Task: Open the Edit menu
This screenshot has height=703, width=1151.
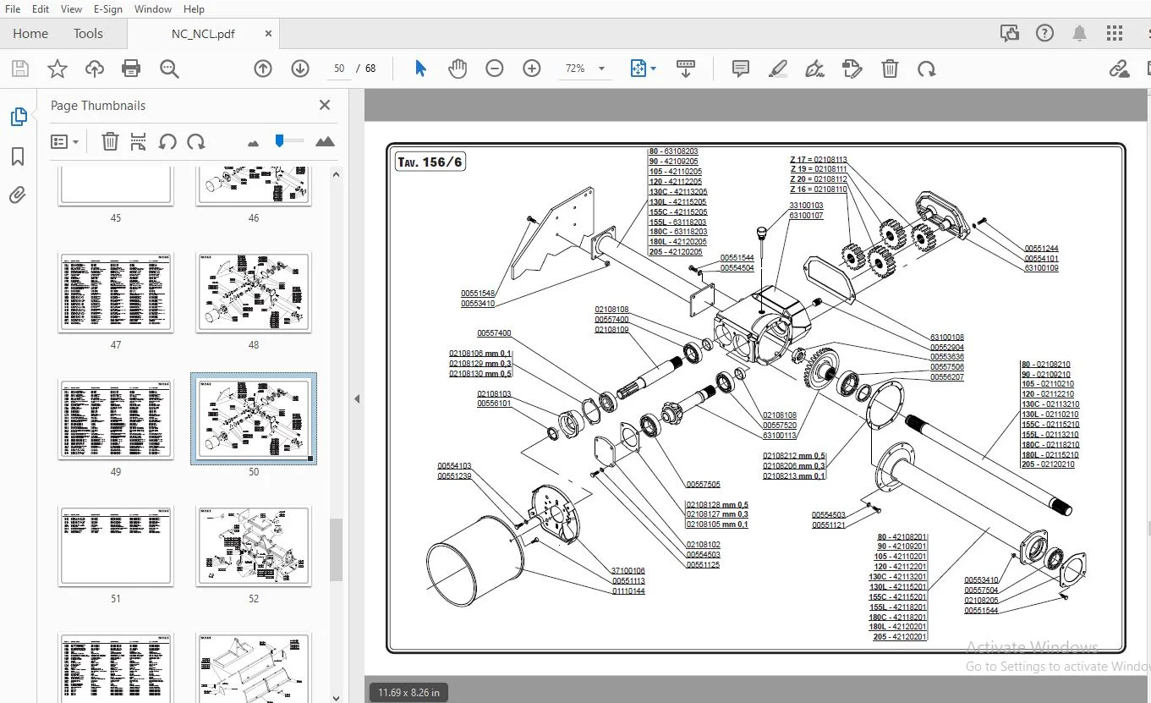Action: click(x=41, y=9)
